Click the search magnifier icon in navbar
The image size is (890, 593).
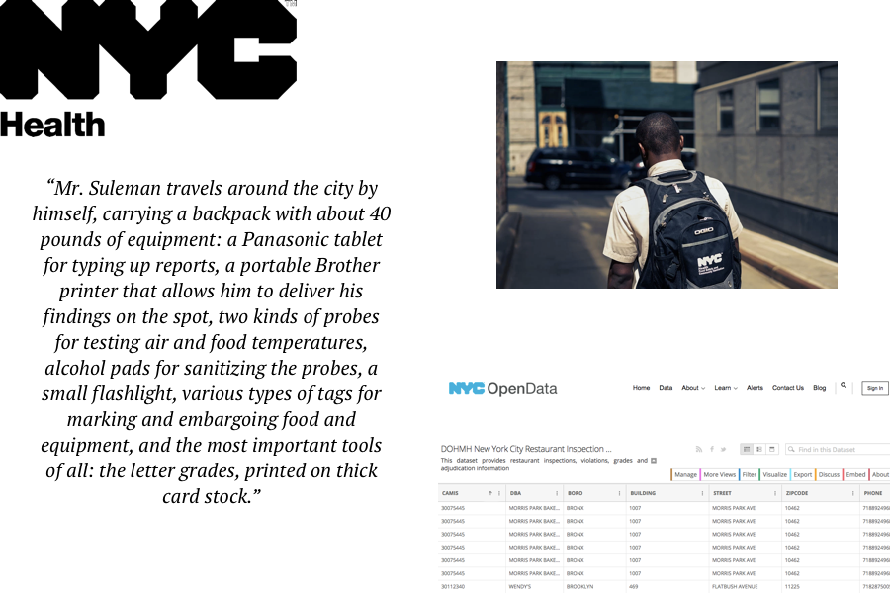(x=844, y=386)
